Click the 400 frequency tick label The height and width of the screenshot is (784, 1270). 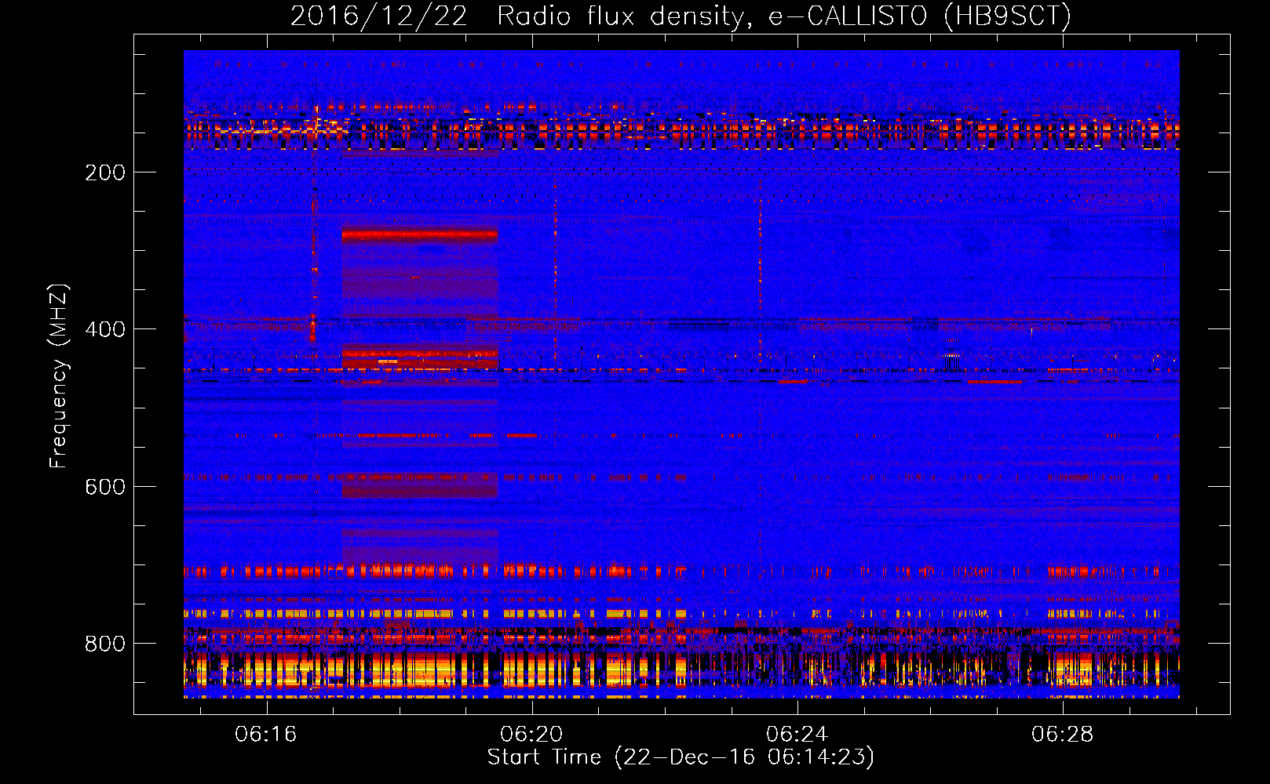[x=105, y=329]
